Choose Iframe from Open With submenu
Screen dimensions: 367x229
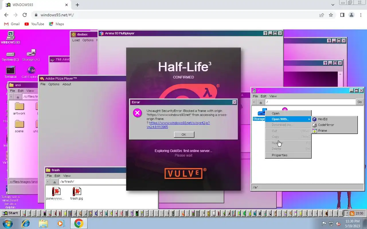point(335,131)
